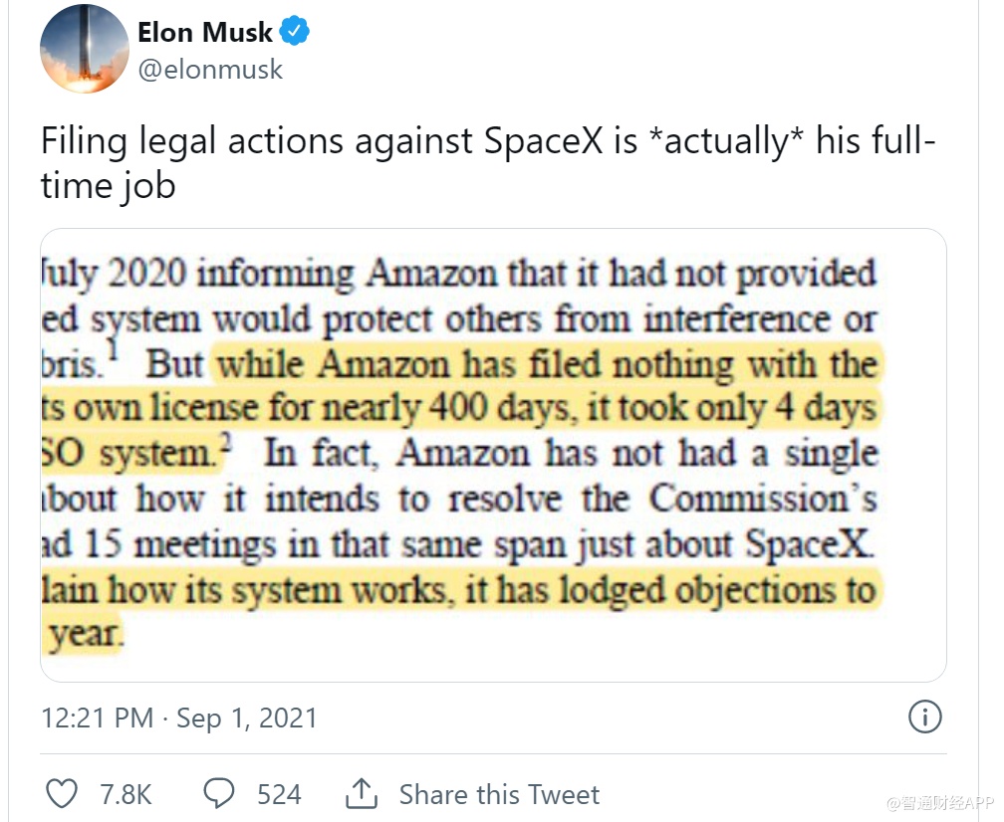Click the Sep 1, 2021 date
This screenshot has height=822, width=1004.
246,718
